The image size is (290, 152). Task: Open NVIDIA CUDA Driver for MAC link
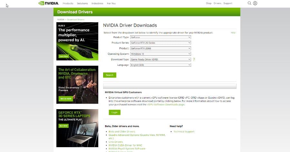pyautogui.click(x=125, y=145)
